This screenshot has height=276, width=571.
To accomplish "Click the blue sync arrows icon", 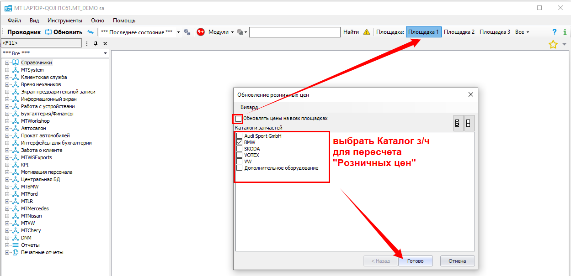I will (x=91, y=32).
